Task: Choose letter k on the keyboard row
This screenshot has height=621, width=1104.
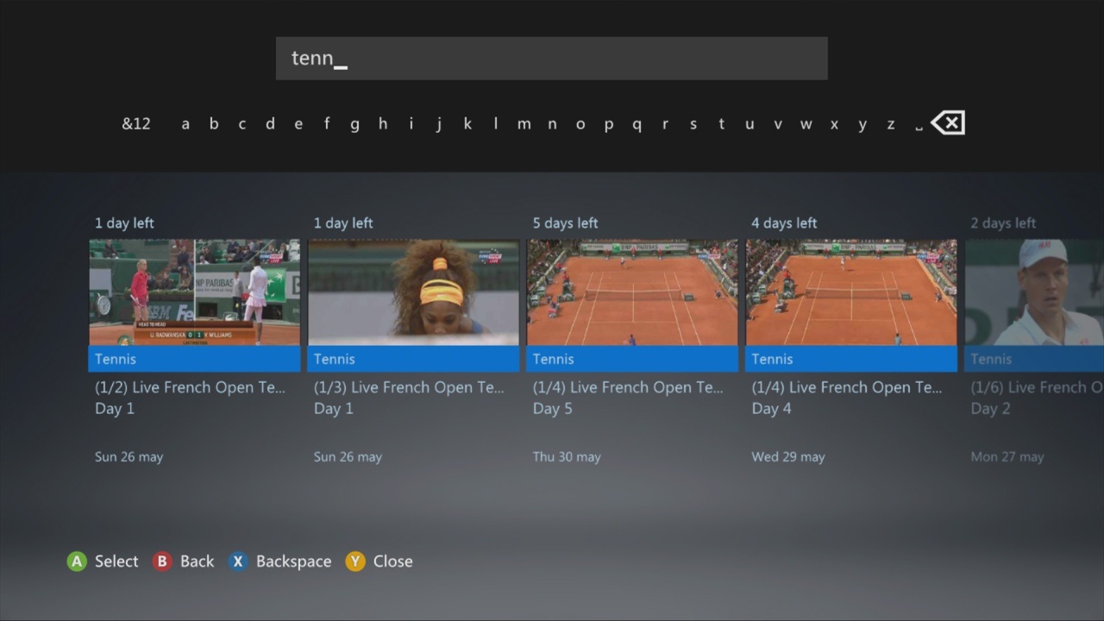Action: 467,123
